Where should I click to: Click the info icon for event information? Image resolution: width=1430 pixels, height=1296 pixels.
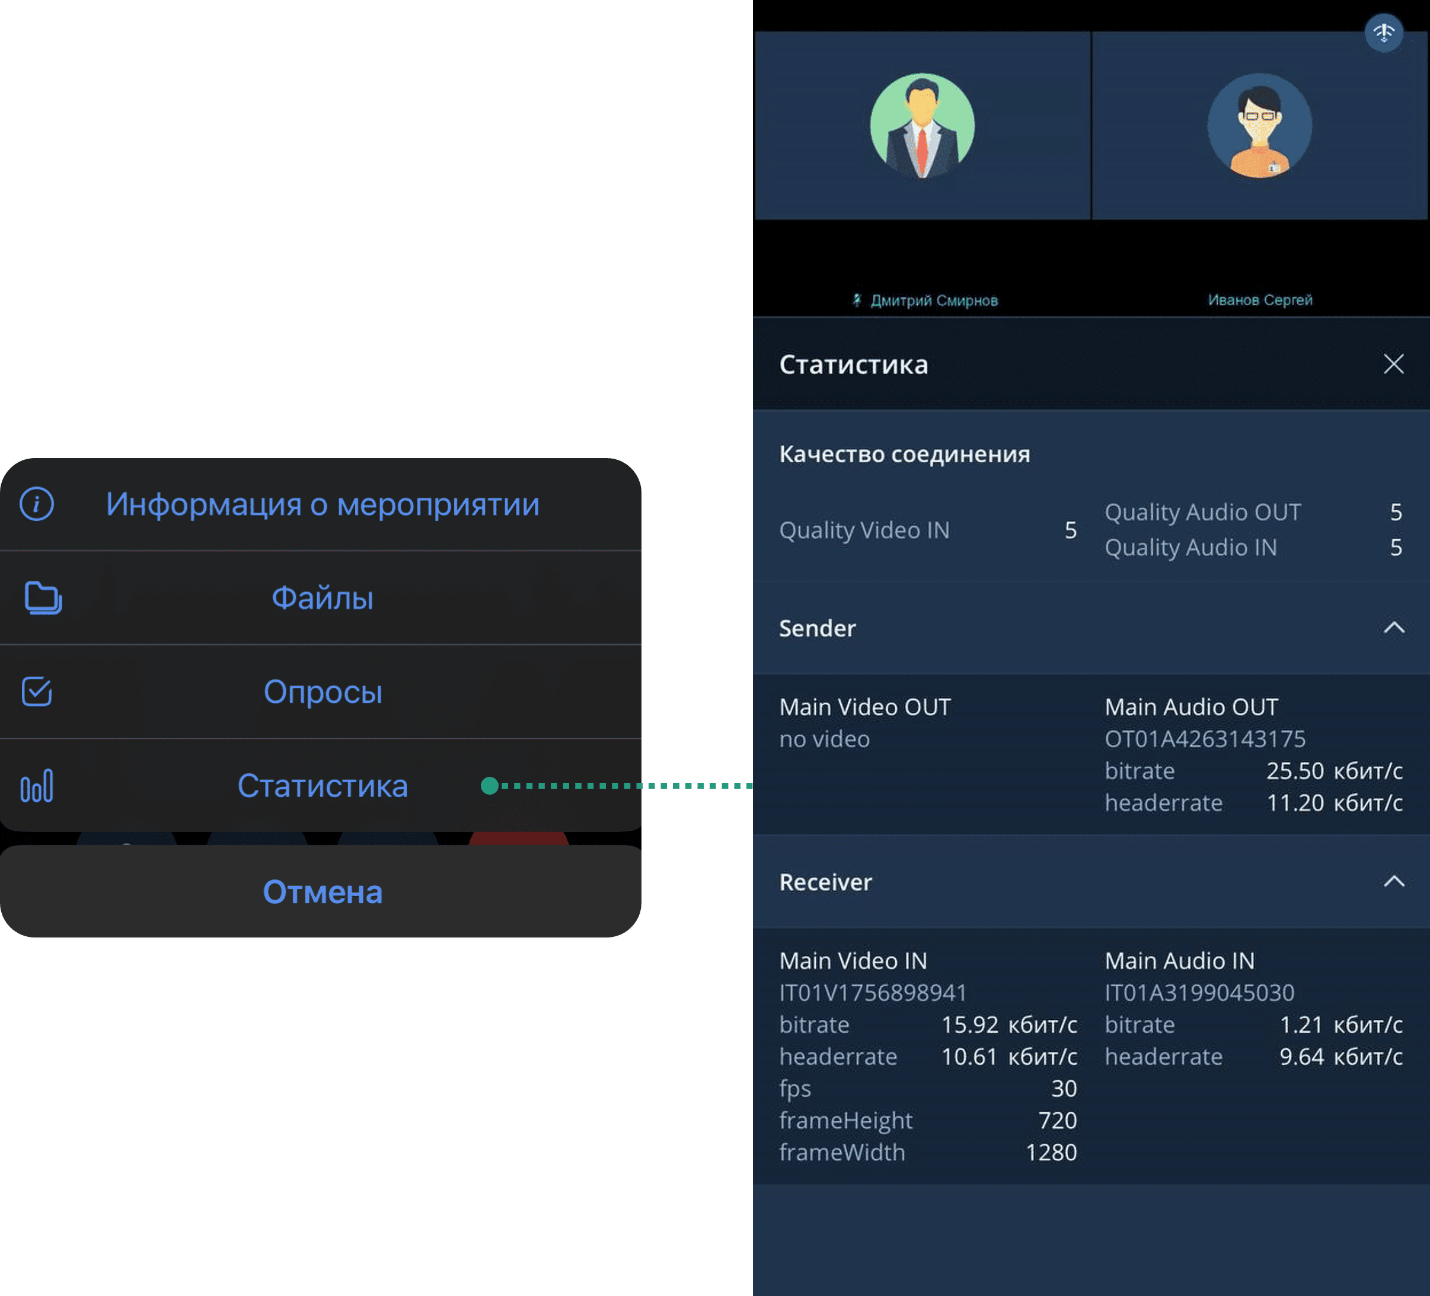point(37,504)
